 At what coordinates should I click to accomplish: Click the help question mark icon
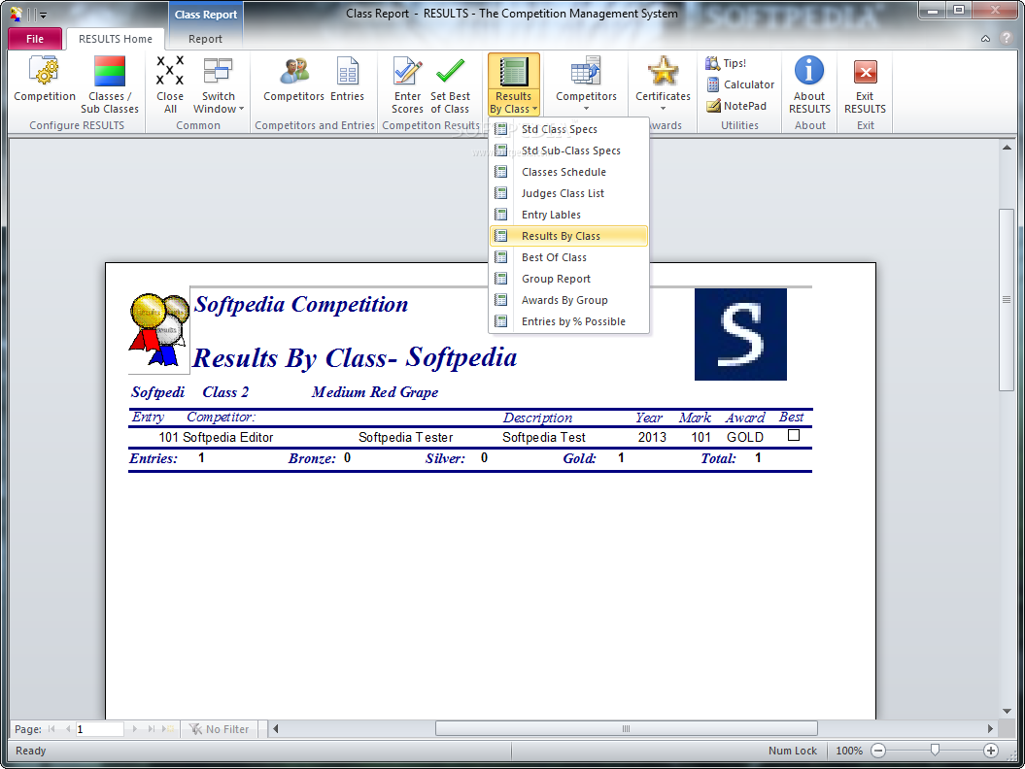[1006, 39]
